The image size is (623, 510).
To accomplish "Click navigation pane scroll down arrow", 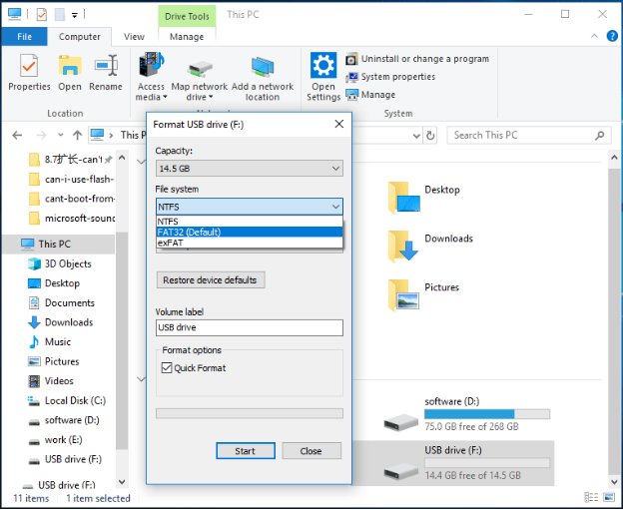I will (122, 482).
